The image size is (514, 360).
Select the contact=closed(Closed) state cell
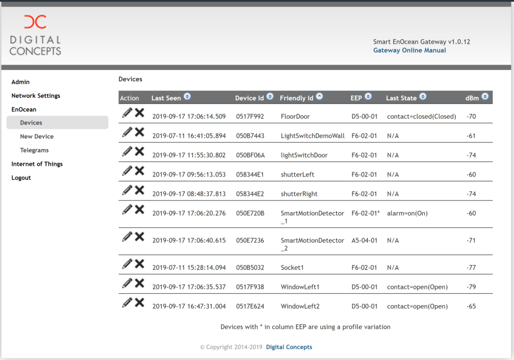(421, 116)
